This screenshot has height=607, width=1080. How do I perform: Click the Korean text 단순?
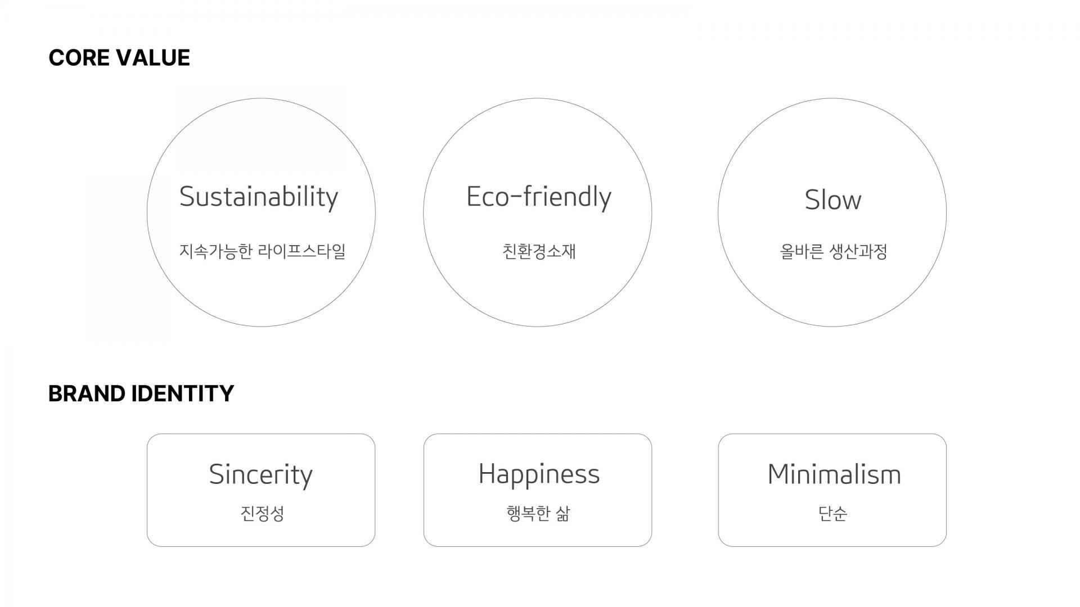point(832,513)
